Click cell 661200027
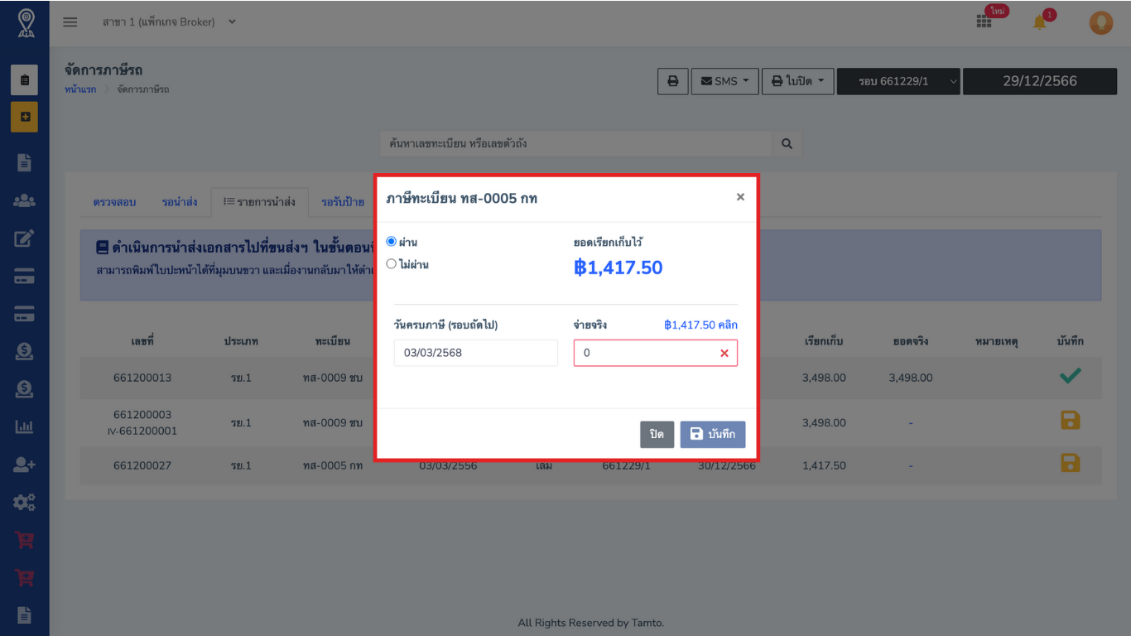 142,465
